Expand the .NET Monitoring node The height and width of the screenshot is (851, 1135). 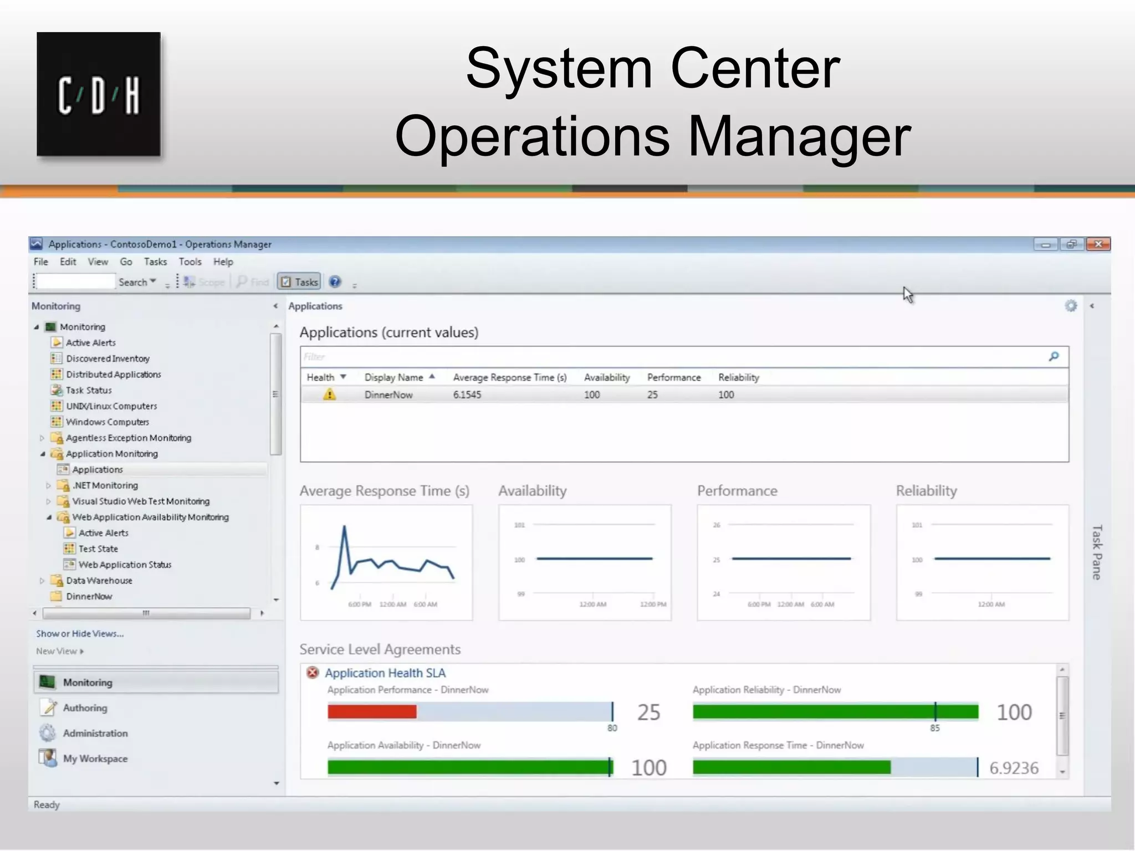point(49,485)
